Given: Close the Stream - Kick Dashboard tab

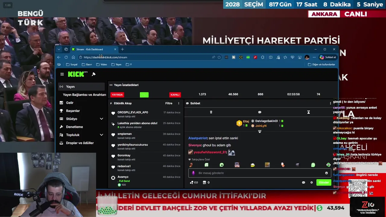Looking at the screenshot, I should (115, 49).
